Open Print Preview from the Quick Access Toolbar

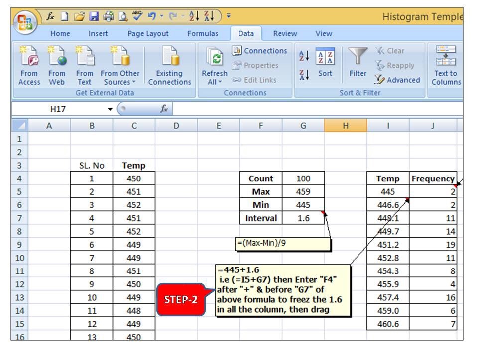point(123,16)
